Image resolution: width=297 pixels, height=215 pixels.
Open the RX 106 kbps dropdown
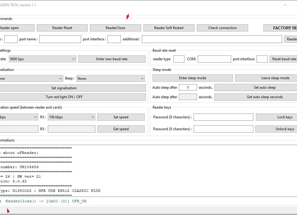click(71, 117)
